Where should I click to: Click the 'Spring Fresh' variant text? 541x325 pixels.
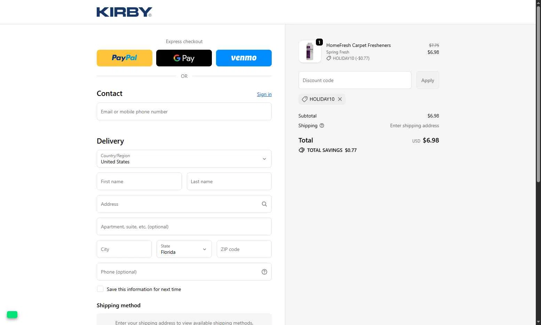[338, 52]
